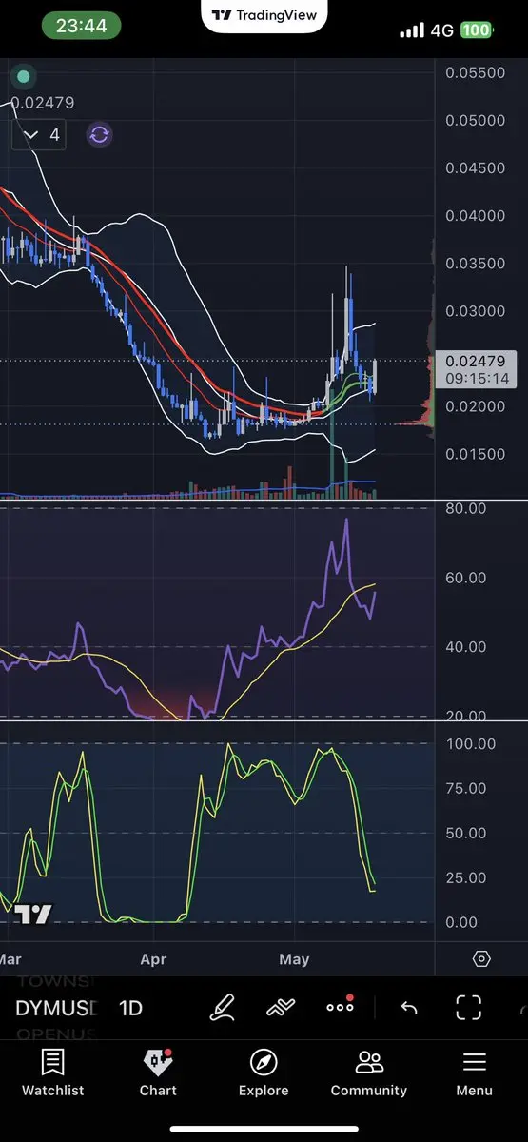This screenshot has height=1142, width=528.
Task: Tap the 0.05500 price axis label
Action: coord(478,73)
